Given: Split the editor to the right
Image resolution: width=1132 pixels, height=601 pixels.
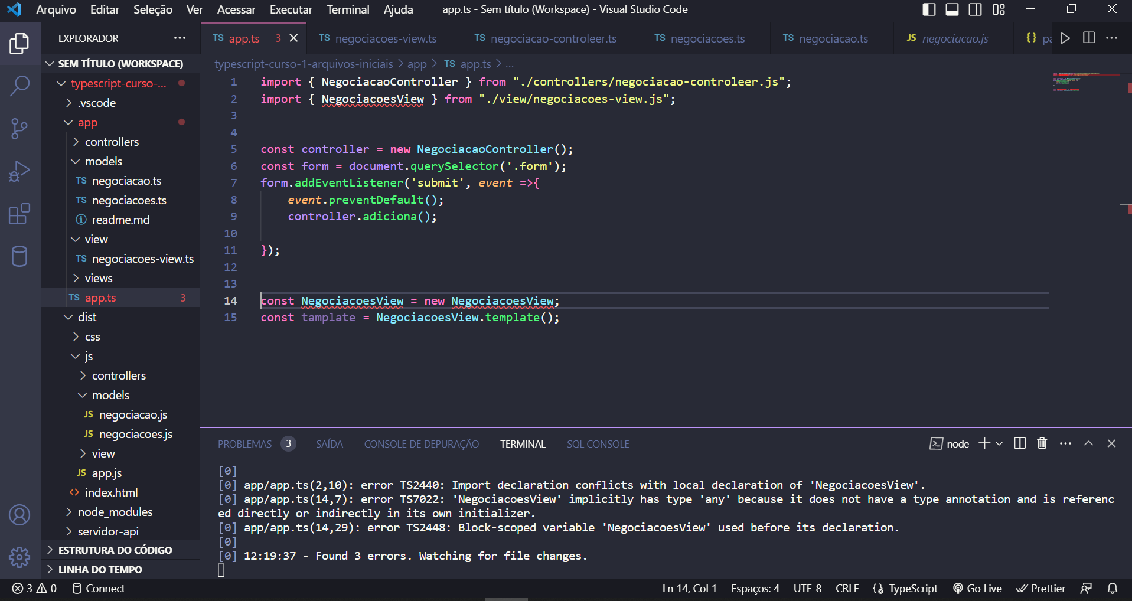Looking at the screenshot, I should 1089,38.
